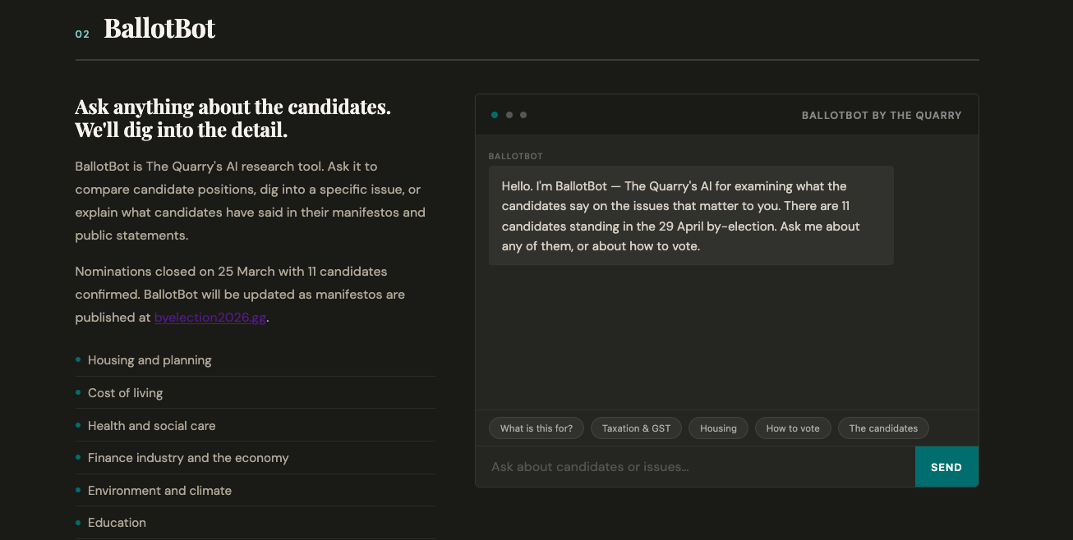The height and width of the screenshot is (540, 1073).
Task: Select the "Cost of living" topic
Action: tap(125, 393)
